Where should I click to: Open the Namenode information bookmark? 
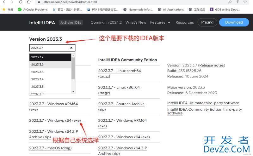pyautogui.click(x=138, y=9)
